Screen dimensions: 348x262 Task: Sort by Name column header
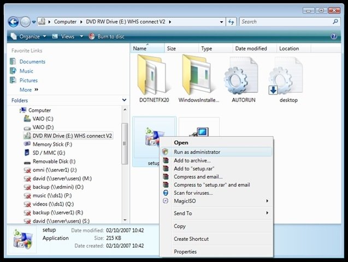click(148, 49)
